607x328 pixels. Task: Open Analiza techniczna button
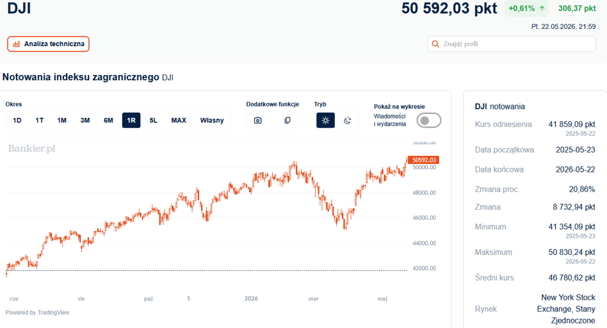(49, 44)
